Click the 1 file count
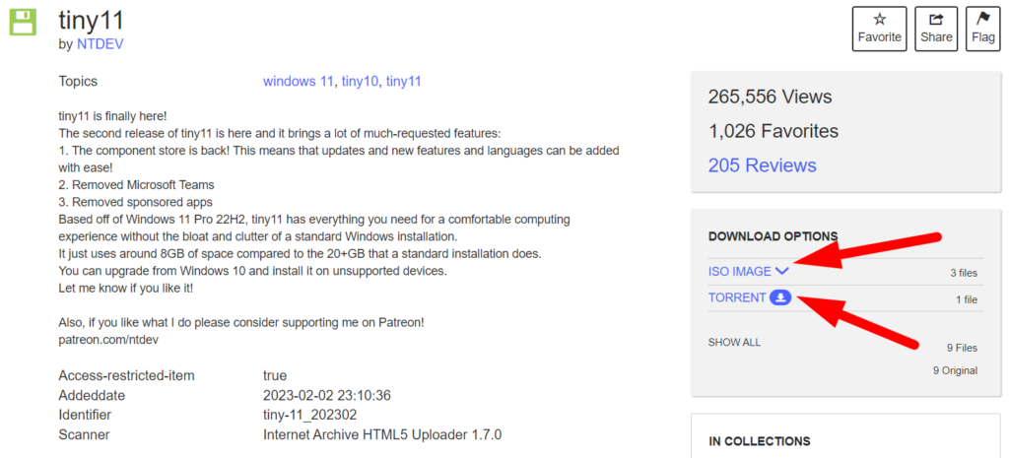 click(967, 299)
